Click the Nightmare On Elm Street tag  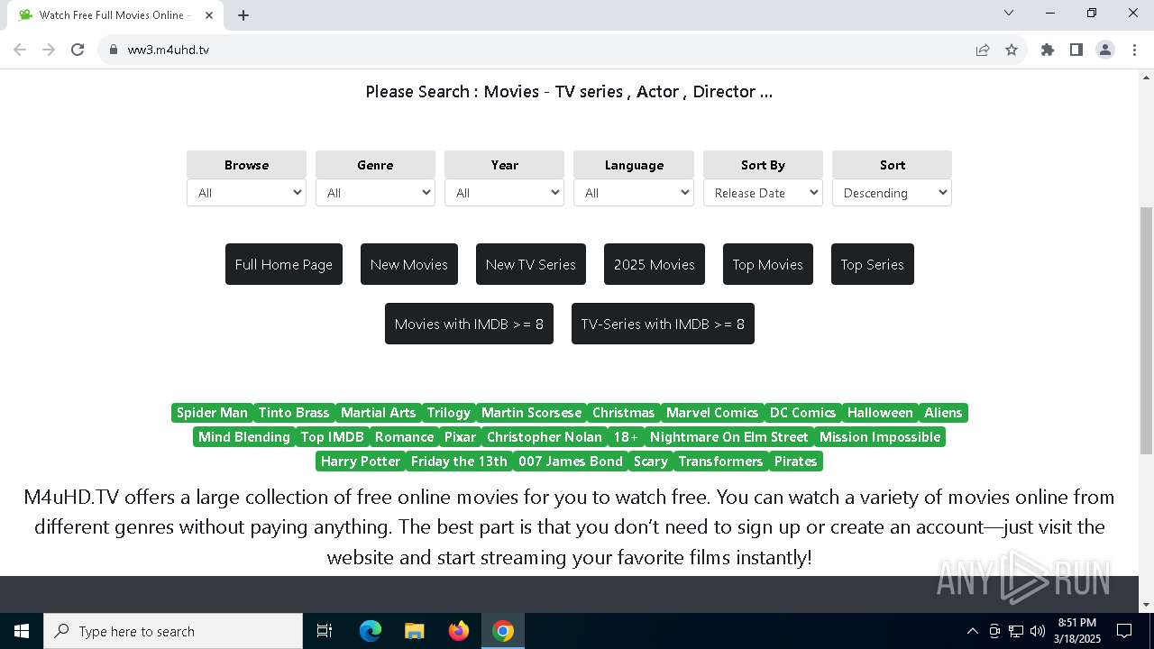(x=729, y=437)
